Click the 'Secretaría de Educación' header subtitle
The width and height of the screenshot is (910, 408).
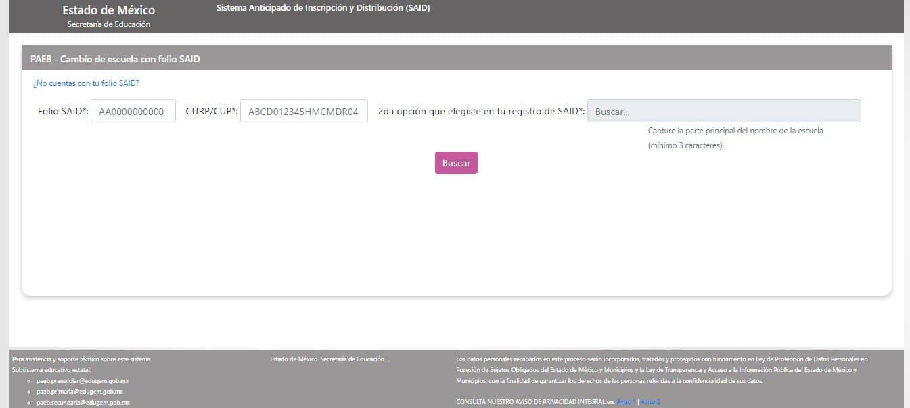point(109,24)
